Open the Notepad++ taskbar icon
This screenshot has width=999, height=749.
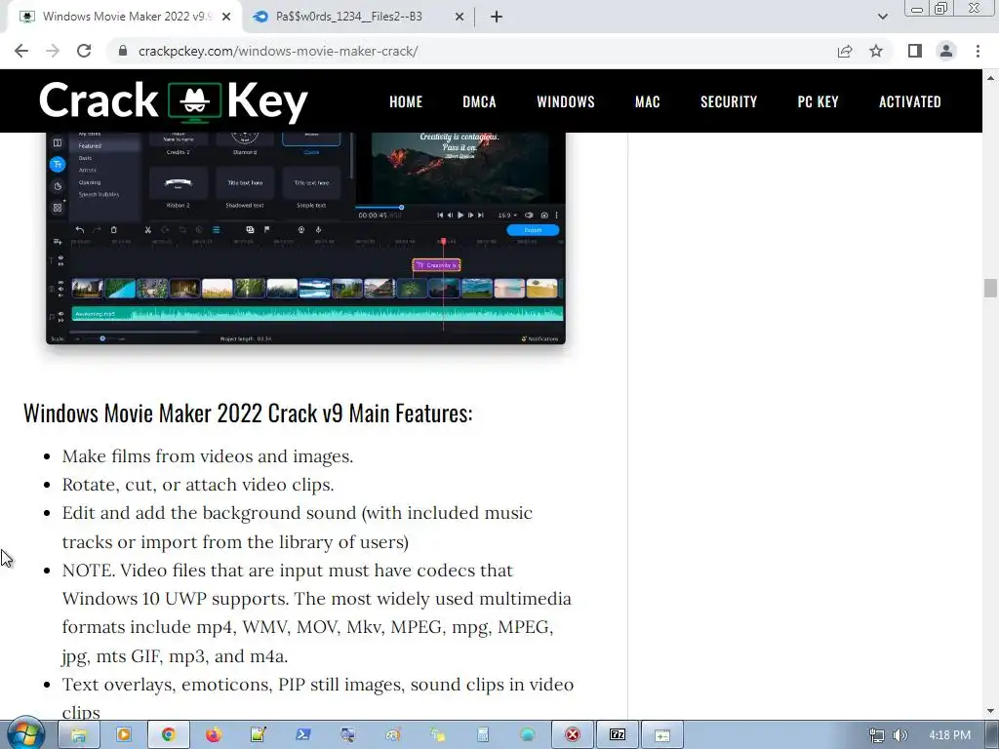point(258,735)
